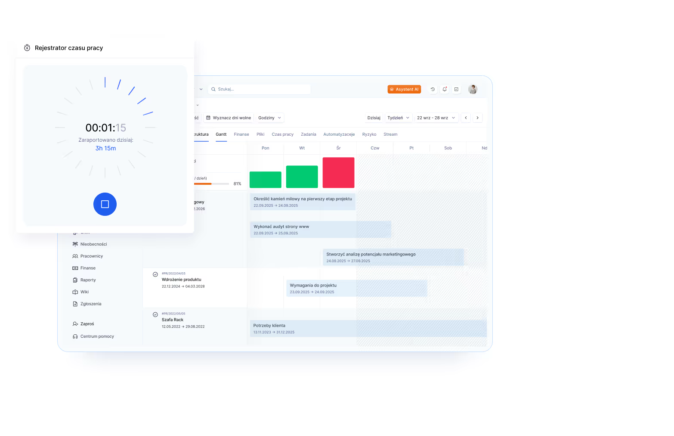Open the Potrzeby klienta Gantt bar

[x=368, y=329]
